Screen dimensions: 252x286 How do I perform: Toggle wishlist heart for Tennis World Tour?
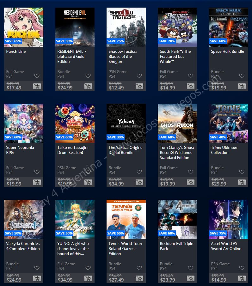[x=139, y=268]
